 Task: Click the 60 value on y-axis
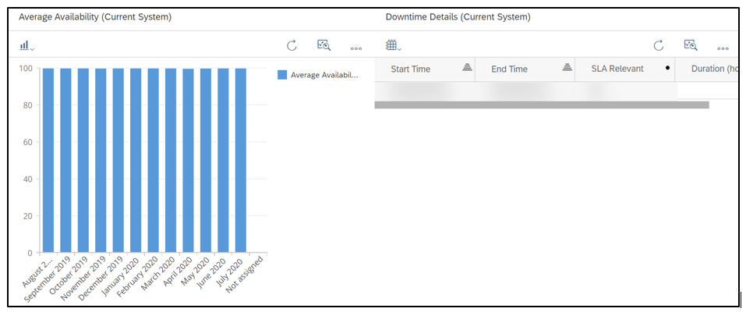tap(29, 142)
